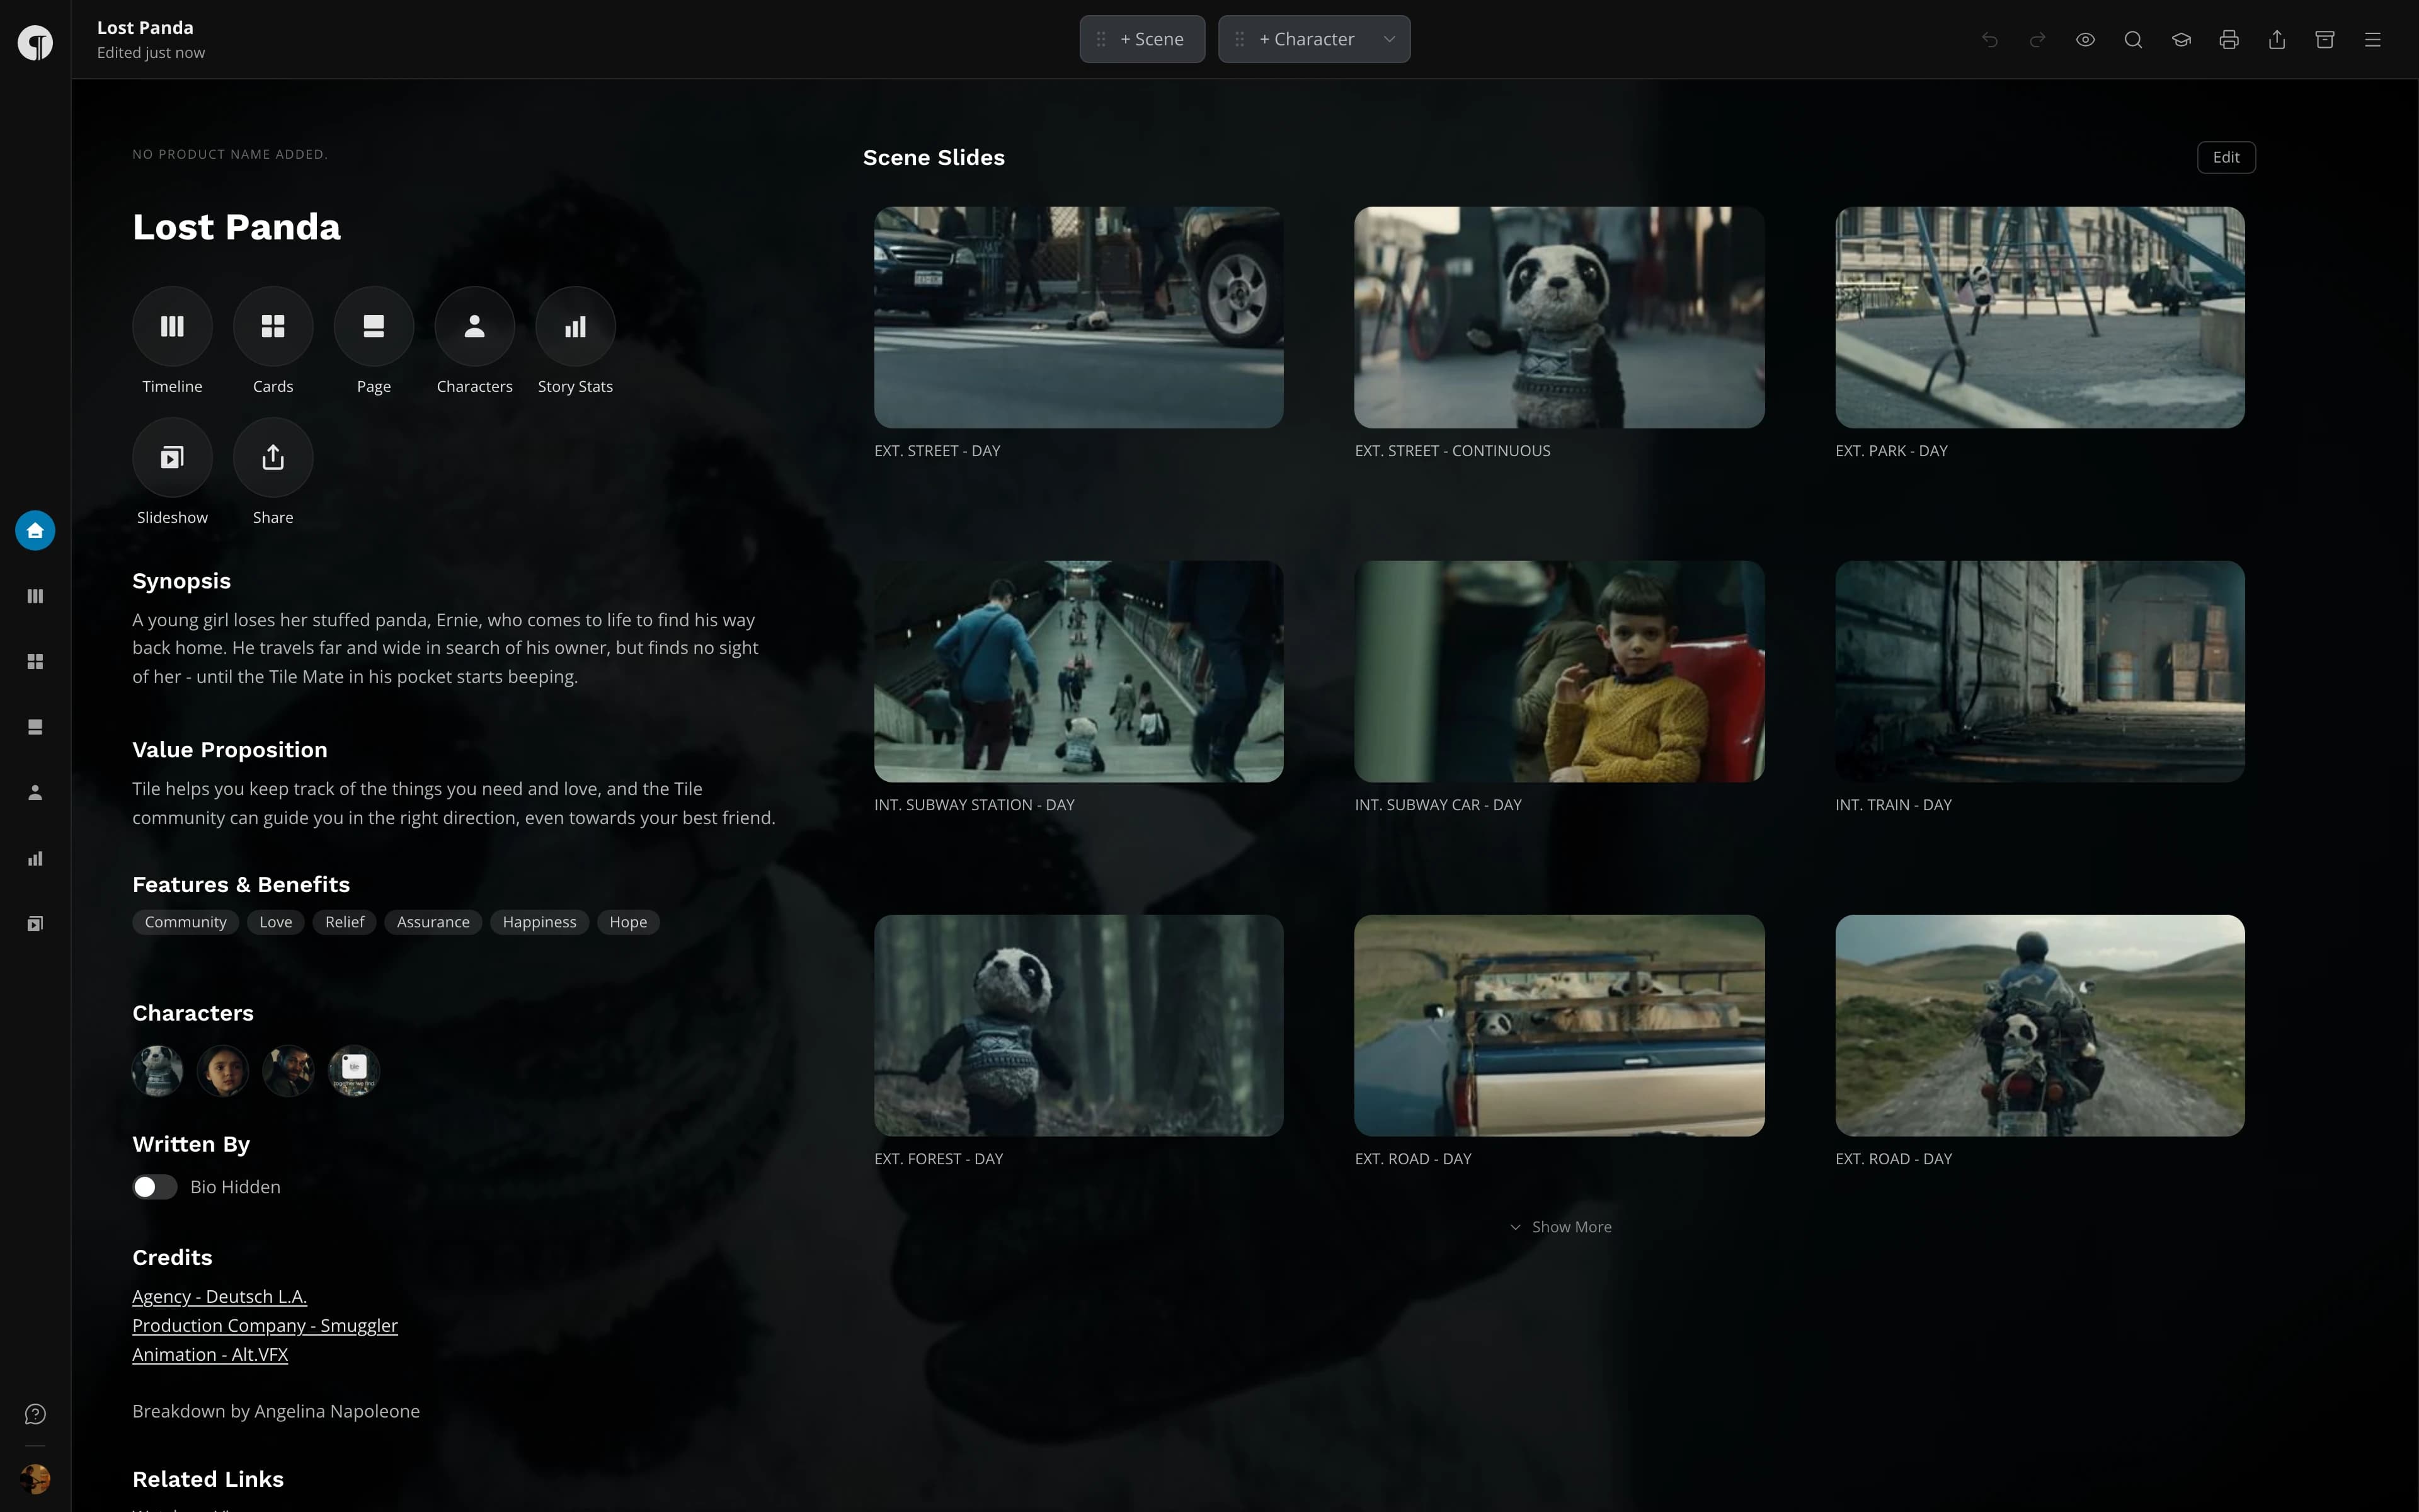The width and height of the screenshot is (2419, 1512).
Task: Print the project
Action: [x=2229, y=40]
